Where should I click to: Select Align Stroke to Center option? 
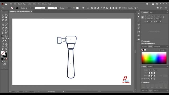(149, 79)
